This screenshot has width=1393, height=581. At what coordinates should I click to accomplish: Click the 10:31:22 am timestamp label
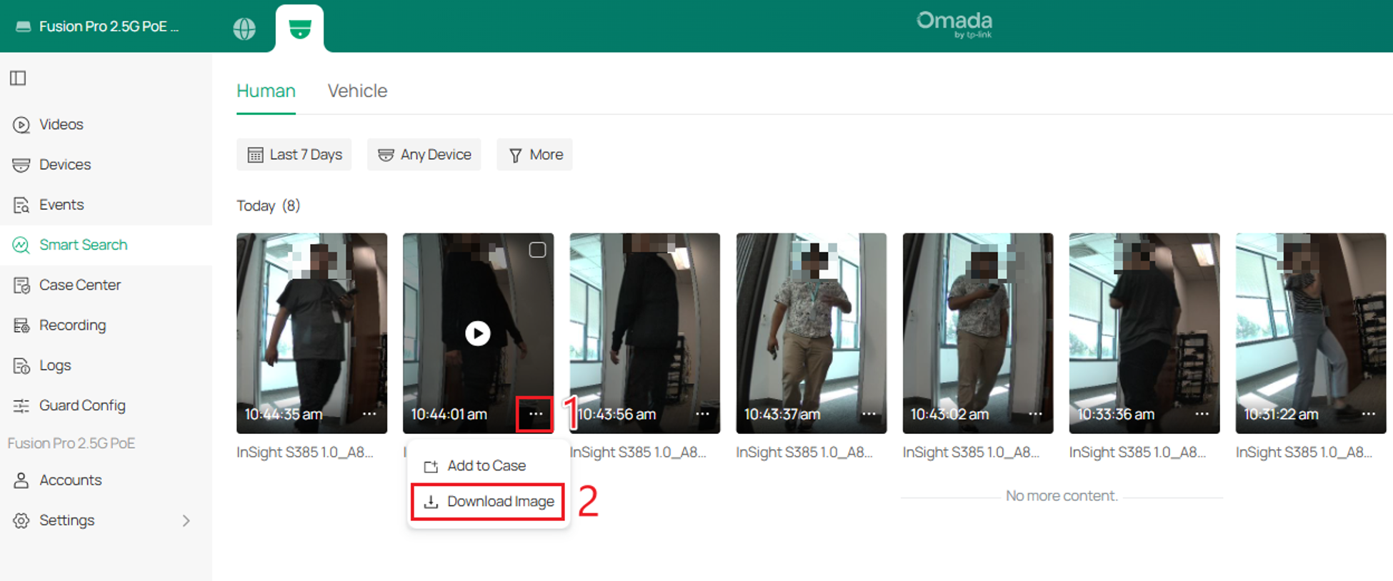click(1281, 414)
